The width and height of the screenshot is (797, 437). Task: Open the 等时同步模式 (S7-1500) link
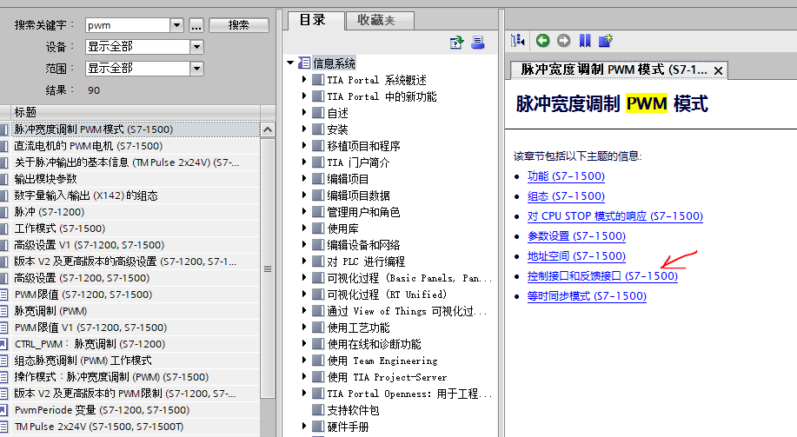pos(587,295)
